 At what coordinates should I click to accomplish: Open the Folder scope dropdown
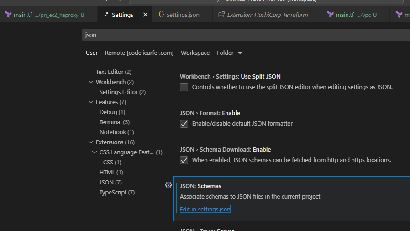pyautogui.click(x=230, y=53)
